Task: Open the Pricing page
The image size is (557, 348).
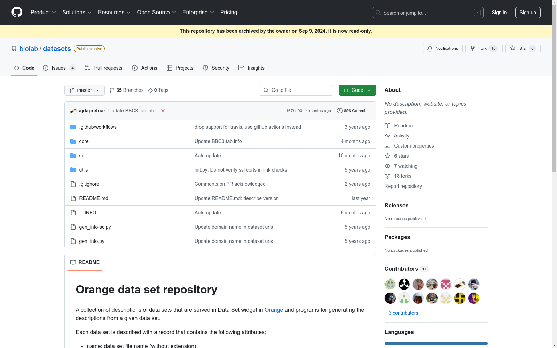Action: point(229,12)
